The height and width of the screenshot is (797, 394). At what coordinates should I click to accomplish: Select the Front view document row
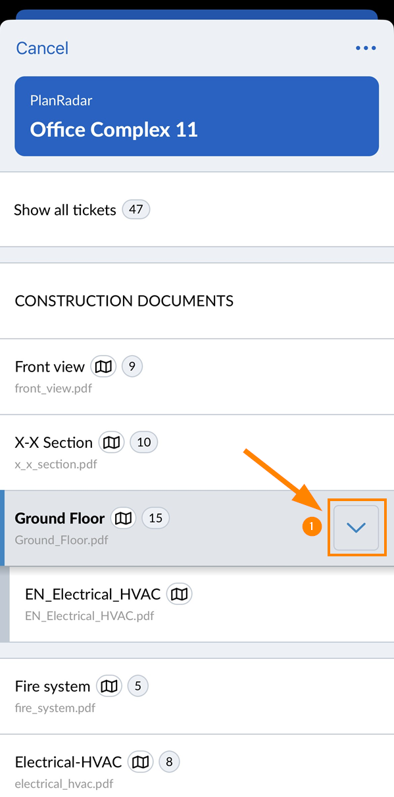click(197, 377)
